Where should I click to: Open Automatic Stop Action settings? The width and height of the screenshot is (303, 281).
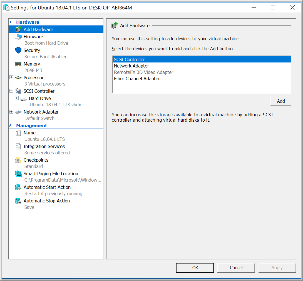[47, 201]
